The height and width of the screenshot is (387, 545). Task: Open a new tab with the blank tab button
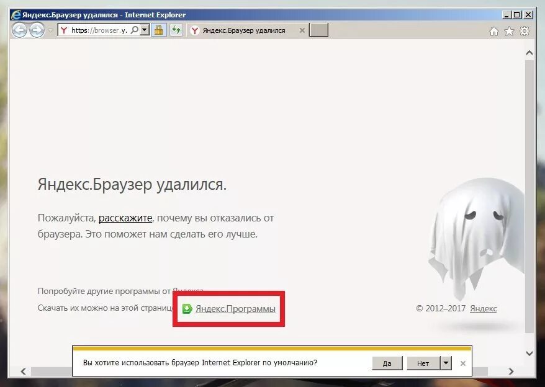tap(318, 30)
